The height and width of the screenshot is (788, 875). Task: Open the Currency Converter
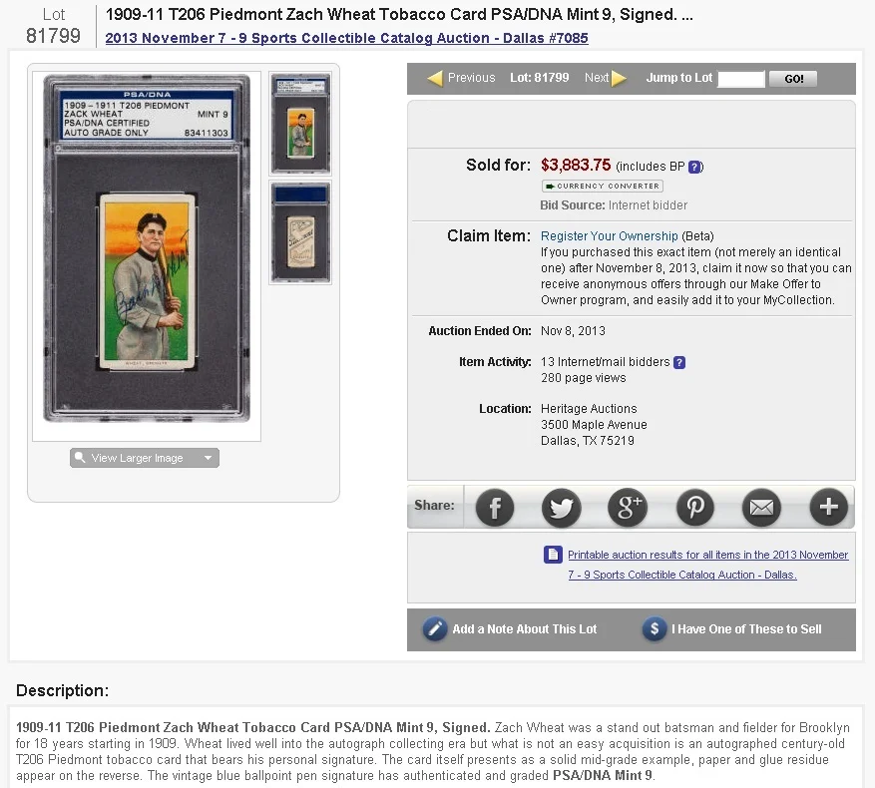[x=602, y=186]
